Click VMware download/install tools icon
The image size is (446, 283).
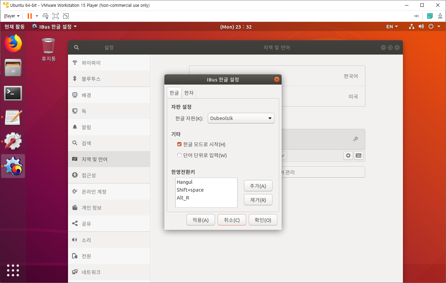(x=440, y=16)
